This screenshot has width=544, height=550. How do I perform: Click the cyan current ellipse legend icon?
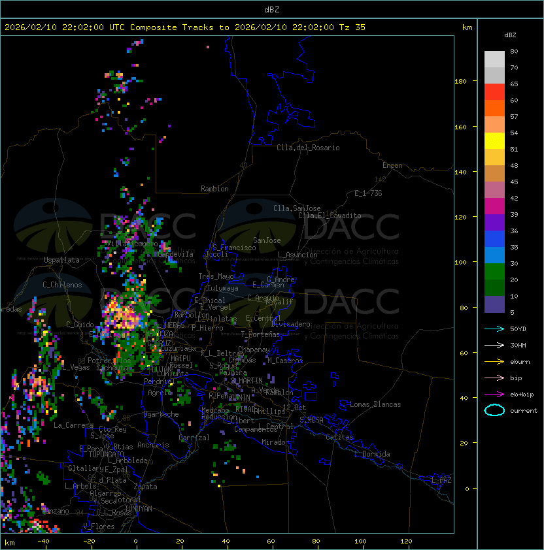point(494,410)
